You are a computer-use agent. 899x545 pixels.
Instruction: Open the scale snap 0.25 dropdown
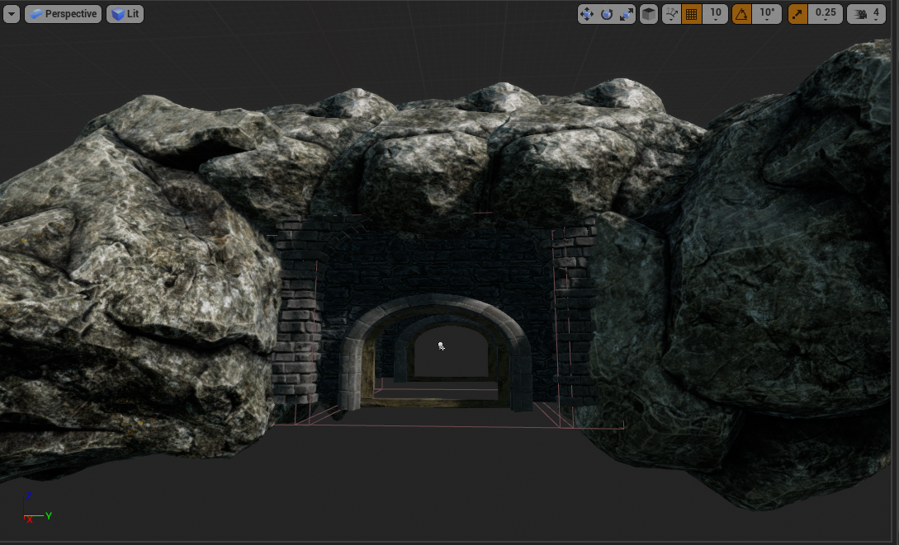[826, 14]
